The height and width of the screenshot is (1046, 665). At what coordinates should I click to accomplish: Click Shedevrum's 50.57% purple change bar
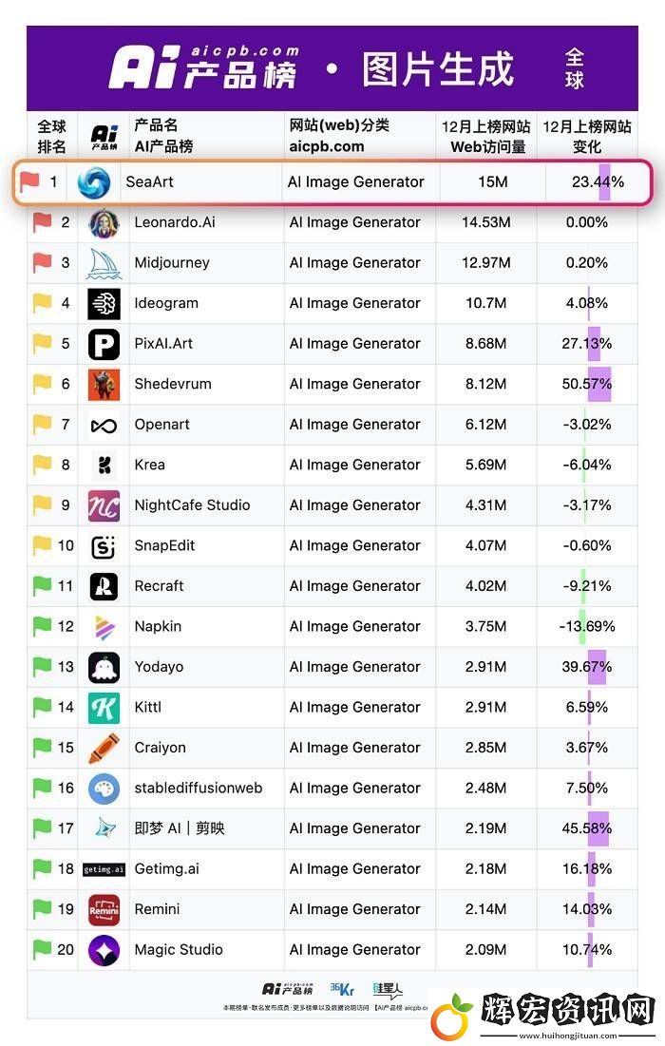tap(598, 384)
